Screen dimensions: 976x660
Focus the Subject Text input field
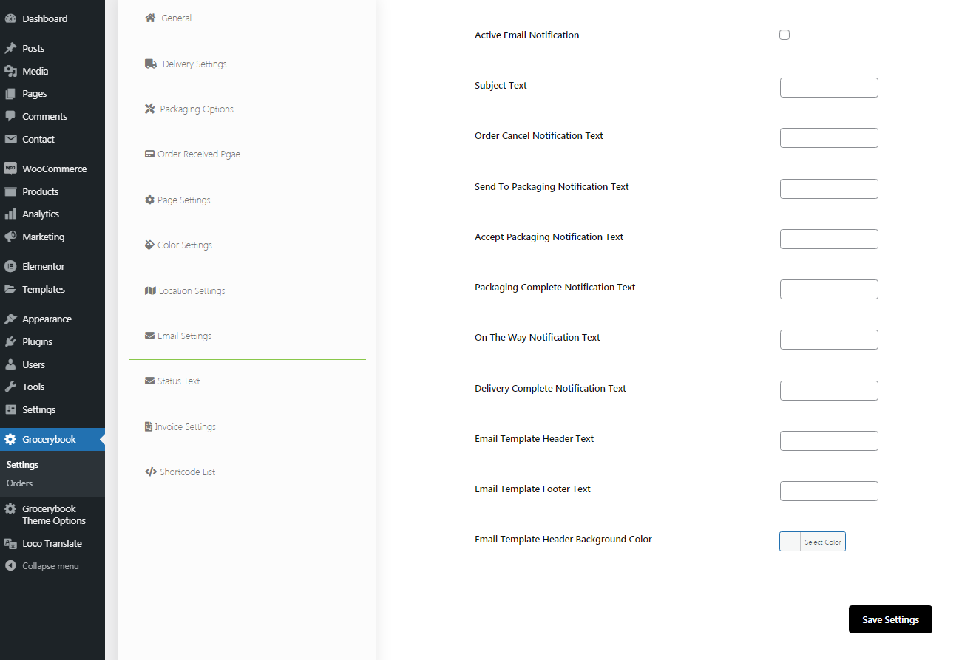(x=829, y=87)
